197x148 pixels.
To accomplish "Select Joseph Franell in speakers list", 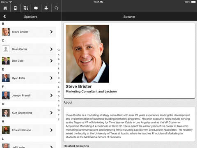I will pos(28,95).
